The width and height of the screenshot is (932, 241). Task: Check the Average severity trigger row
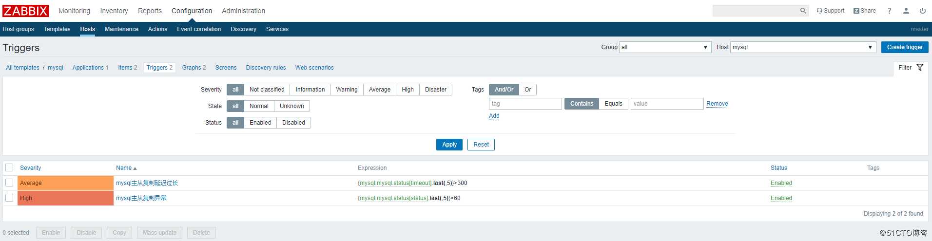[x=9, y=183]
